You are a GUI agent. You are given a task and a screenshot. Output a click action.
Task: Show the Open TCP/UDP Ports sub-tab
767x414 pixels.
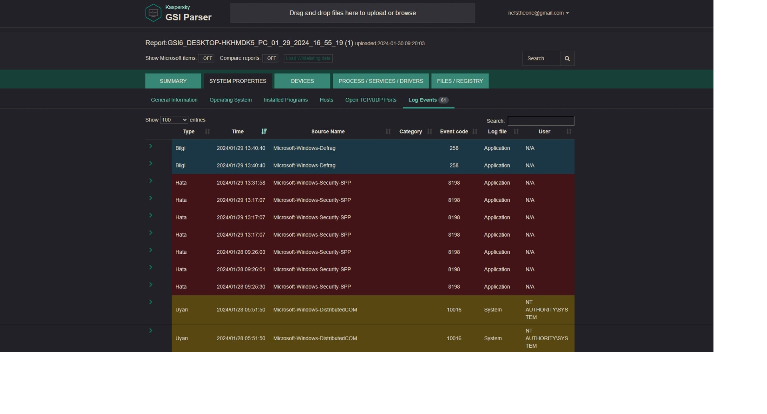coord(371,100)
